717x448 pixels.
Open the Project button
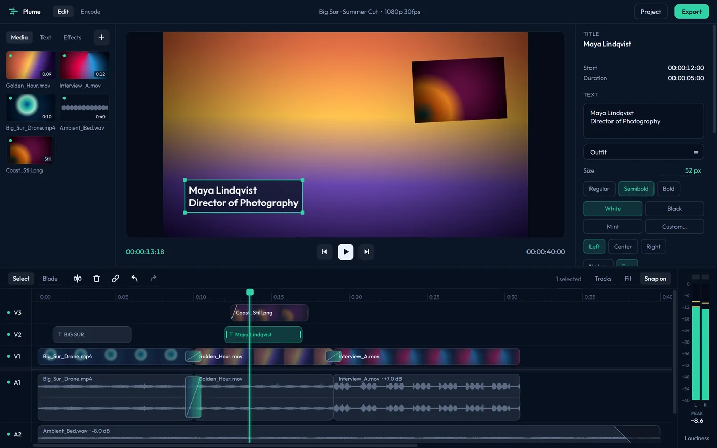pyautogui.click(x=650, y=12)
